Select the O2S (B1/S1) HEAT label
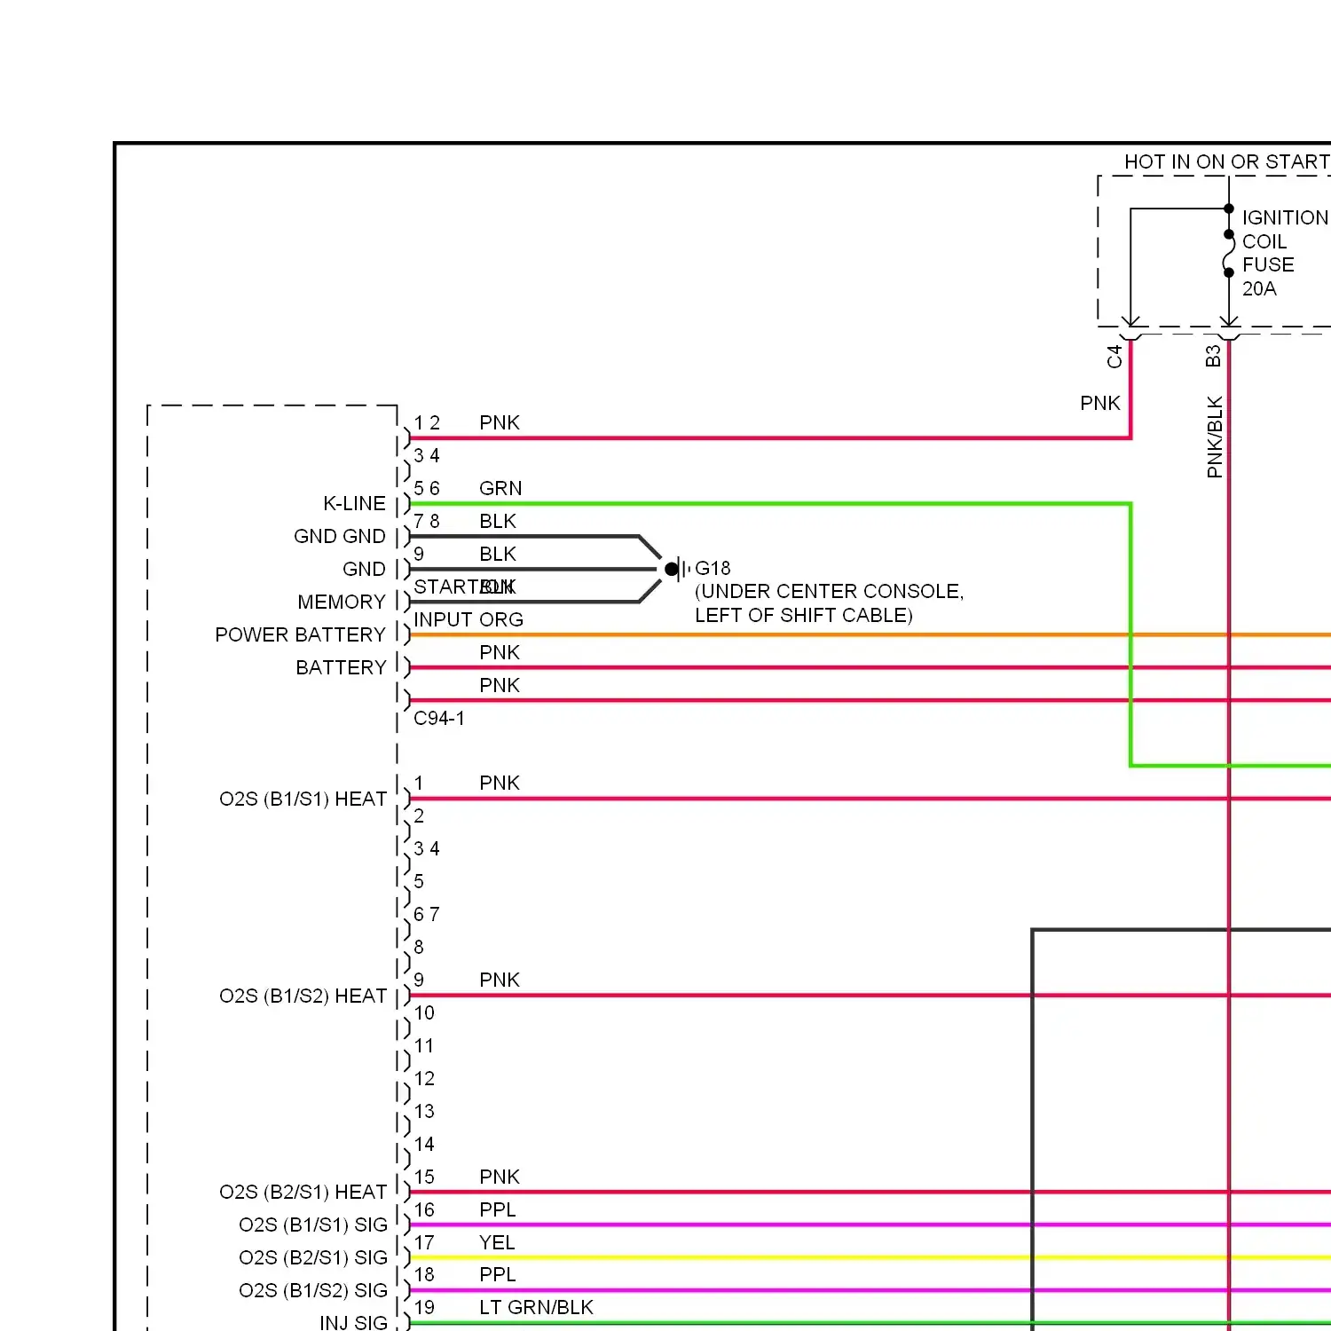 (303, 799)
